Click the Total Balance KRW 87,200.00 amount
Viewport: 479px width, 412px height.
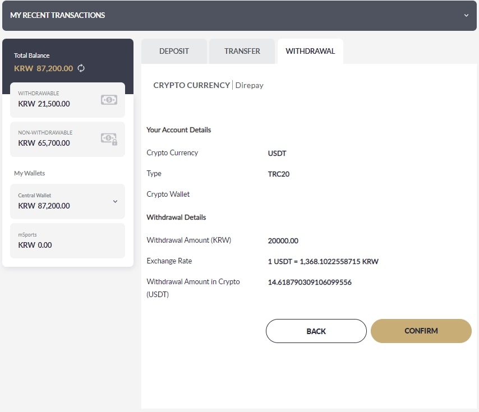(x=44, y=68)
